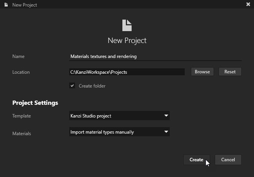Cancel the new project dialog
This screenshot has height=177, width=254.
(228, 160)
